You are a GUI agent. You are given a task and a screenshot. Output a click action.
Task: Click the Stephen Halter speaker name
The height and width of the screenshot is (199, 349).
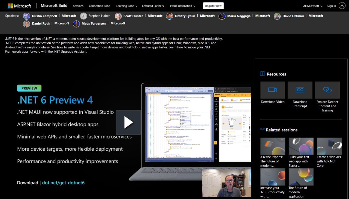(x=99, y=16)
